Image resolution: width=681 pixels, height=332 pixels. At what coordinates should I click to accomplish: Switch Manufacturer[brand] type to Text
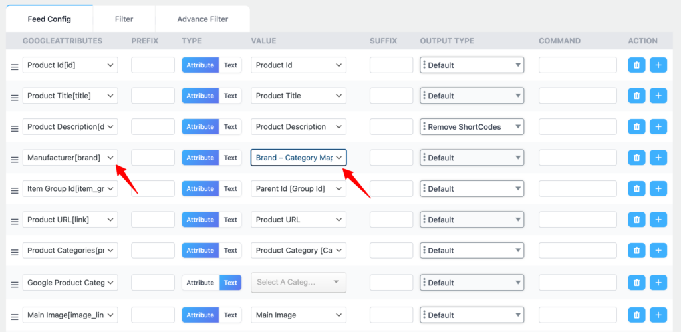[x=230, y=158]
